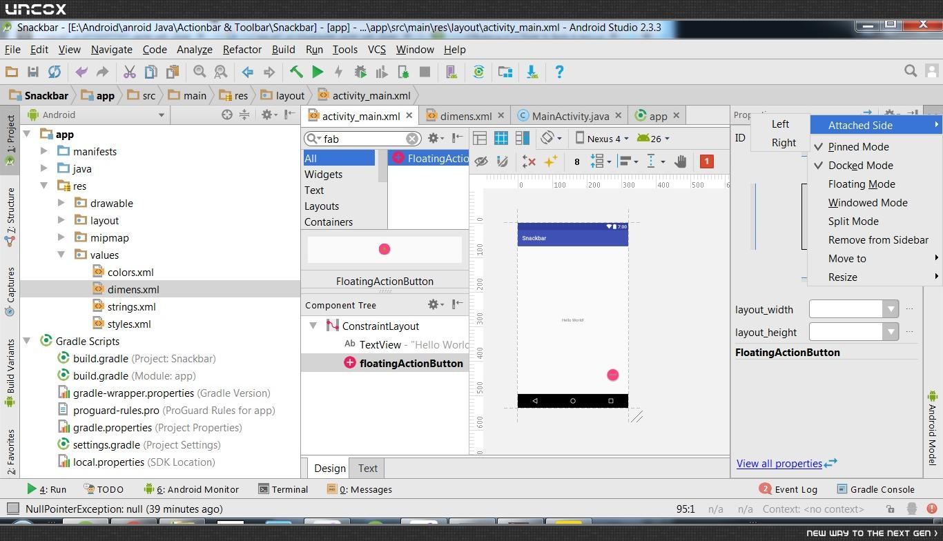This screenshot has height=541, width=943.
Task: Click the locate target icon in the Project panel header
Action: coord(226,115)
